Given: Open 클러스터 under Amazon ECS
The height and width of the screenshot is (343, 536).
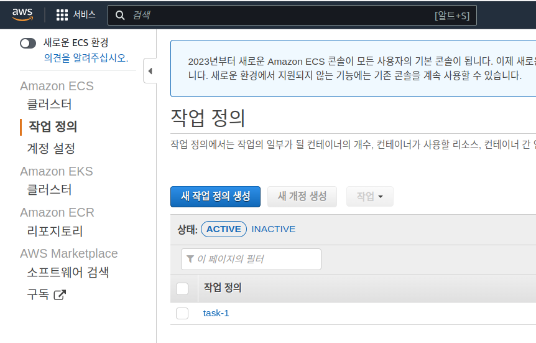Looking at the screenshot, I should [x=49, y=105].
